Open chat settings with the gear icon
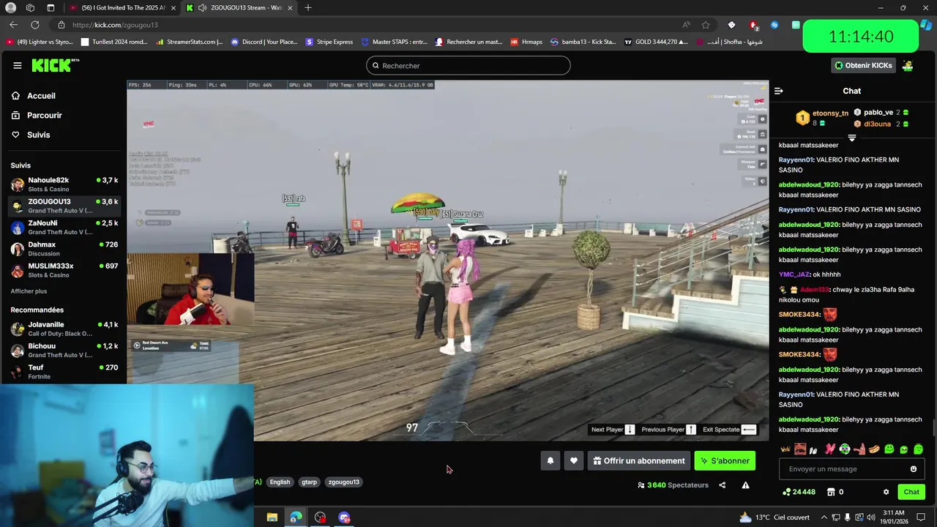Screen dimensions: 937x527 pos(886,492)
